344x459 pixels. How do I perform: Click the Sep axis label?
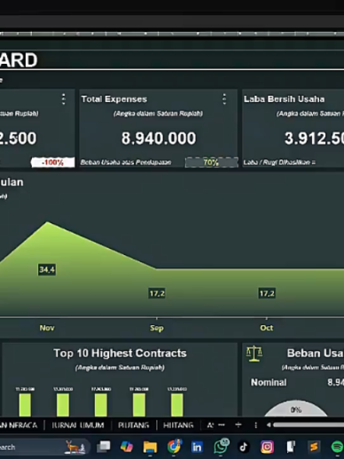[157, 328]
